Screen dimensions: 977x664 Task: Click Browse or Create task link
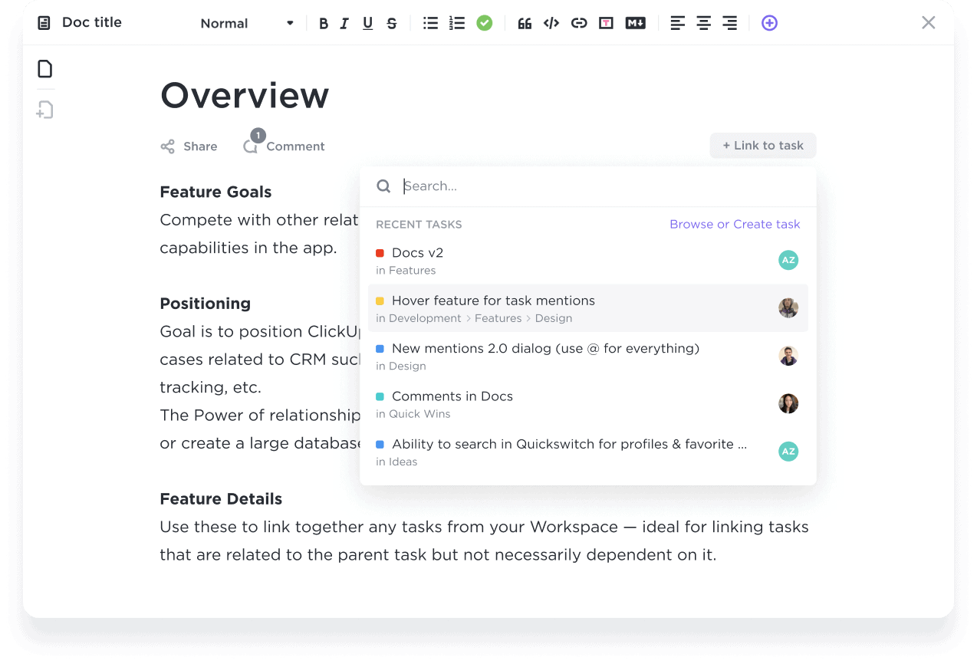[735, 225]
